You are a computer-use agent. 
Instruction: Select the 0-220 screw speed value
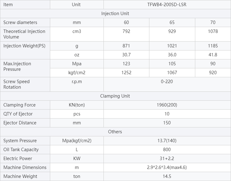(x=167, y=82)
